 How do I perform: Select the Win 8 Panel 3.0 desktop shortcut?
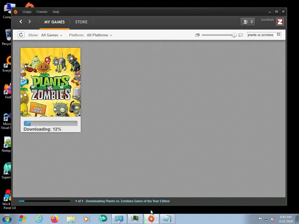8,199
